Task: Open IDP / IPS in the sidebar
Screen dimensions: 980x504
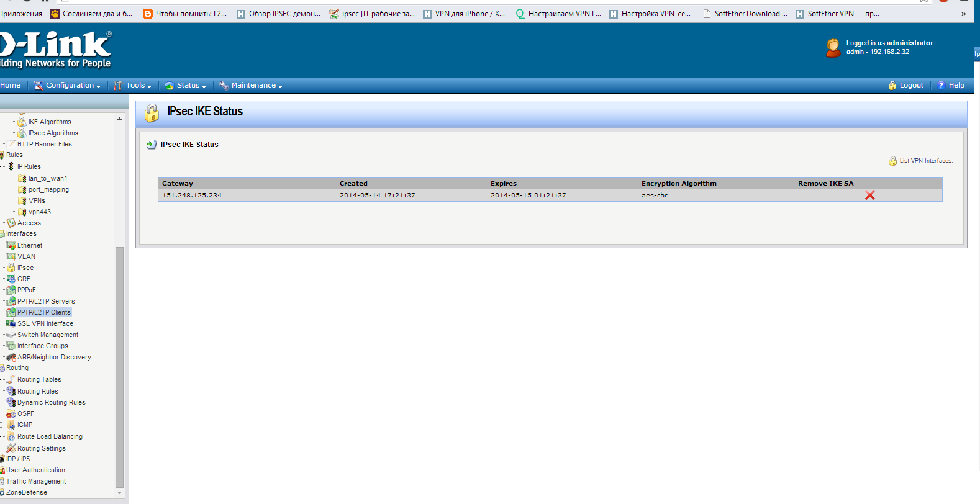Action: 18,459
